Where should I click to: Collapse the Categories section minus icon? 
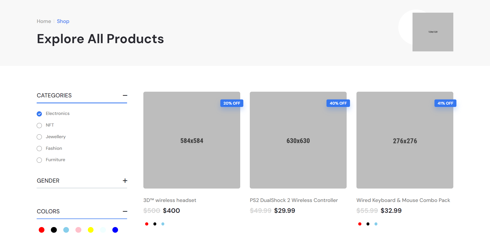(125, 96)
